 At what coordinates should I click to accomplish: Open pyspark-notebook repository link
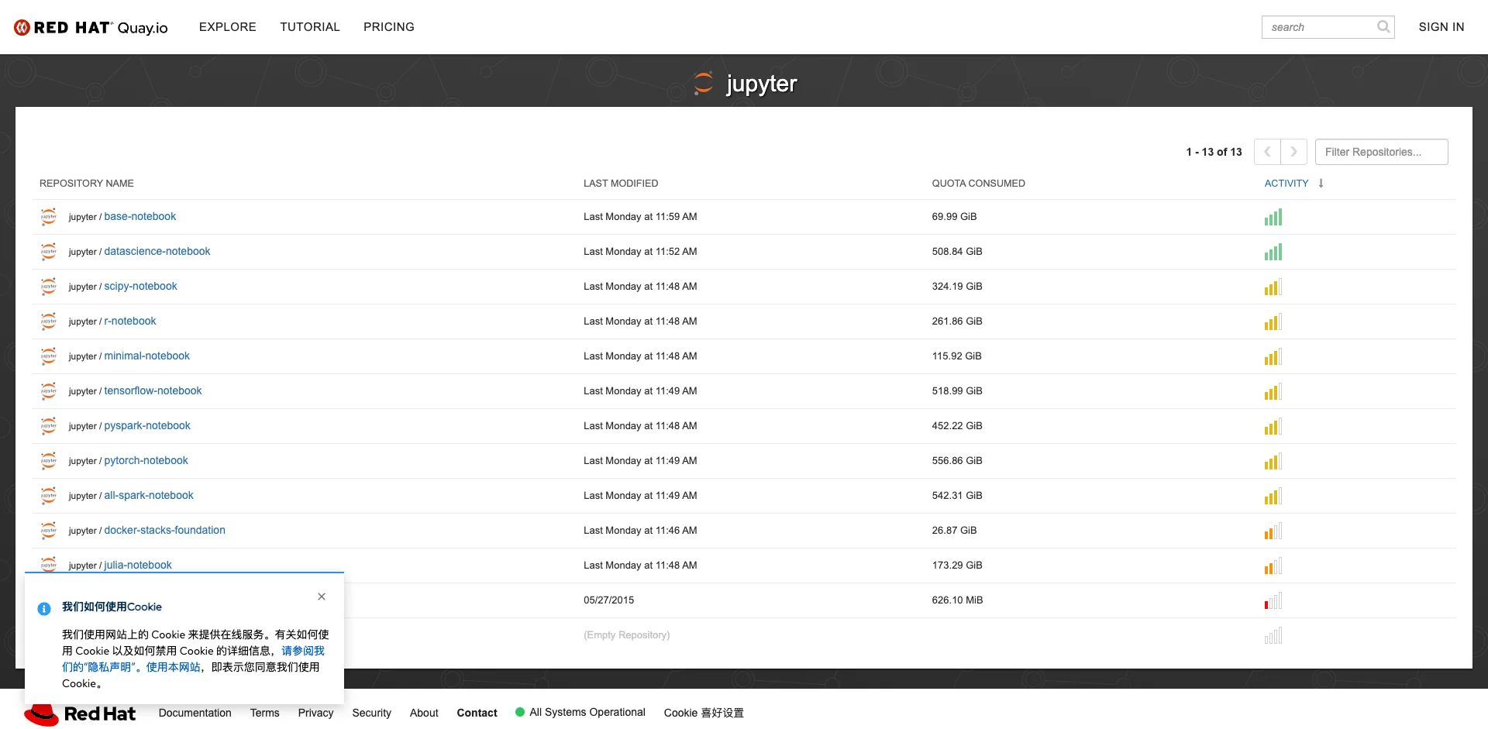pos(147,426)
